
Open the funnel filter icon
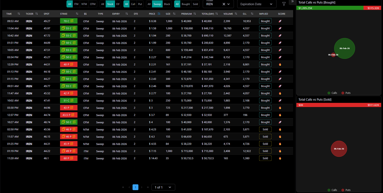pos(284,4)
